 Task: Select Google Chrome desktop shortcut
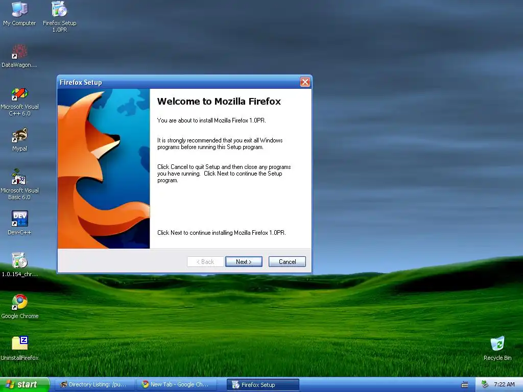click(20, 306)
